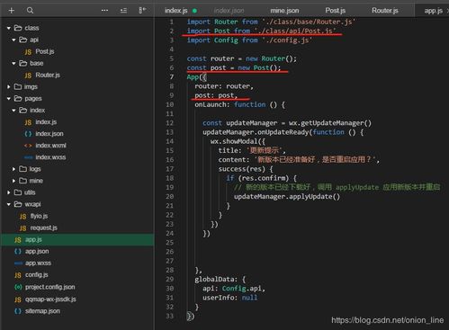The width and height of the screenshot is (449, 330).
Task: Click JS icon beside flyio.js
Action: [23, 217]
